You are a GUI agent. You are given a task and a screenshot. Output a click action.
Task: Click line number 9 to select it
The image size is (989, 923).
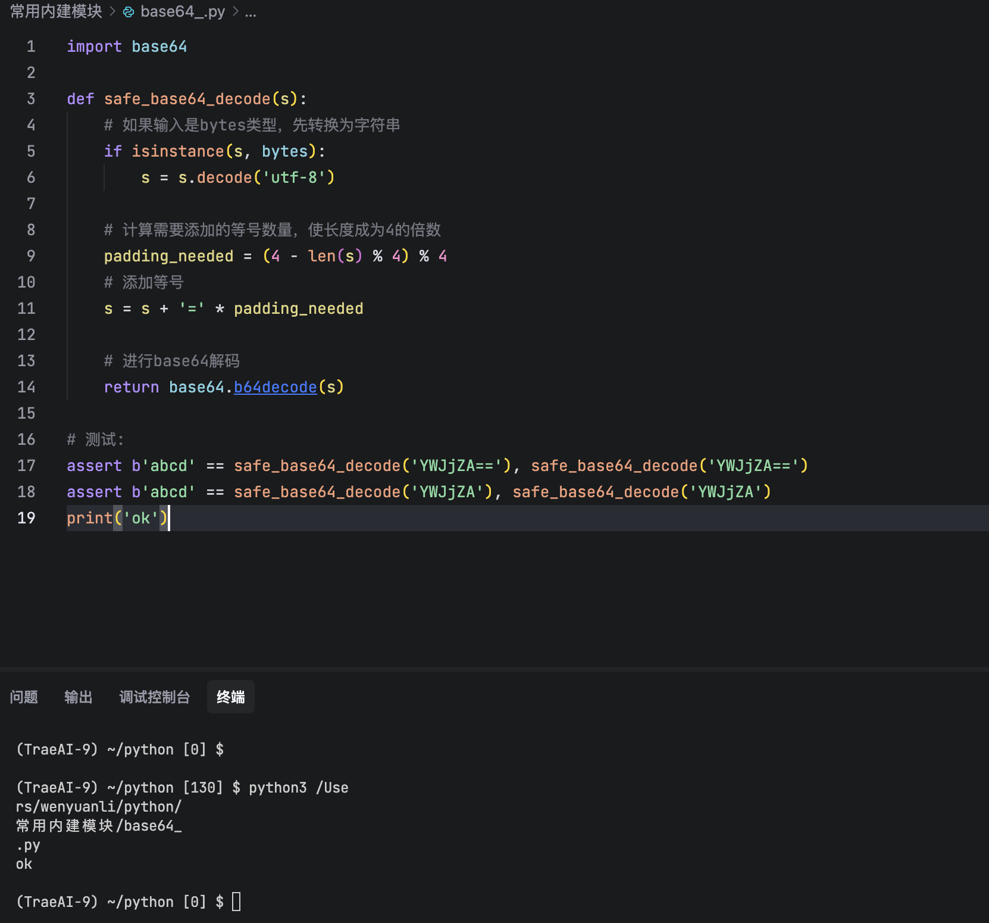tap(30, 255)
